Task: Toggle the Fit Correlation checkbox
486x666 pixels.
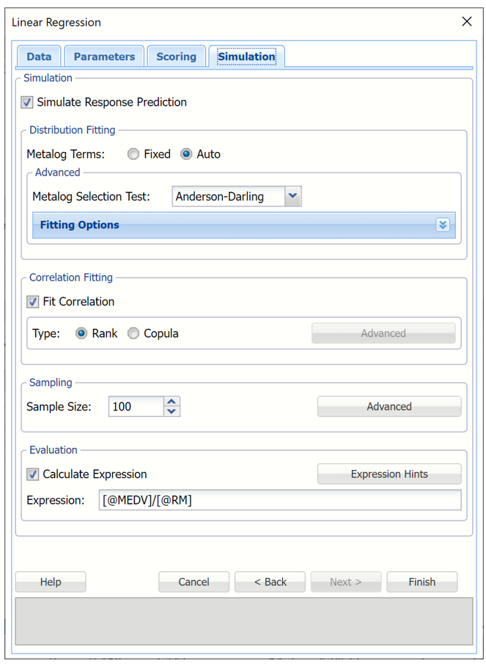Action: click(33, 302)
